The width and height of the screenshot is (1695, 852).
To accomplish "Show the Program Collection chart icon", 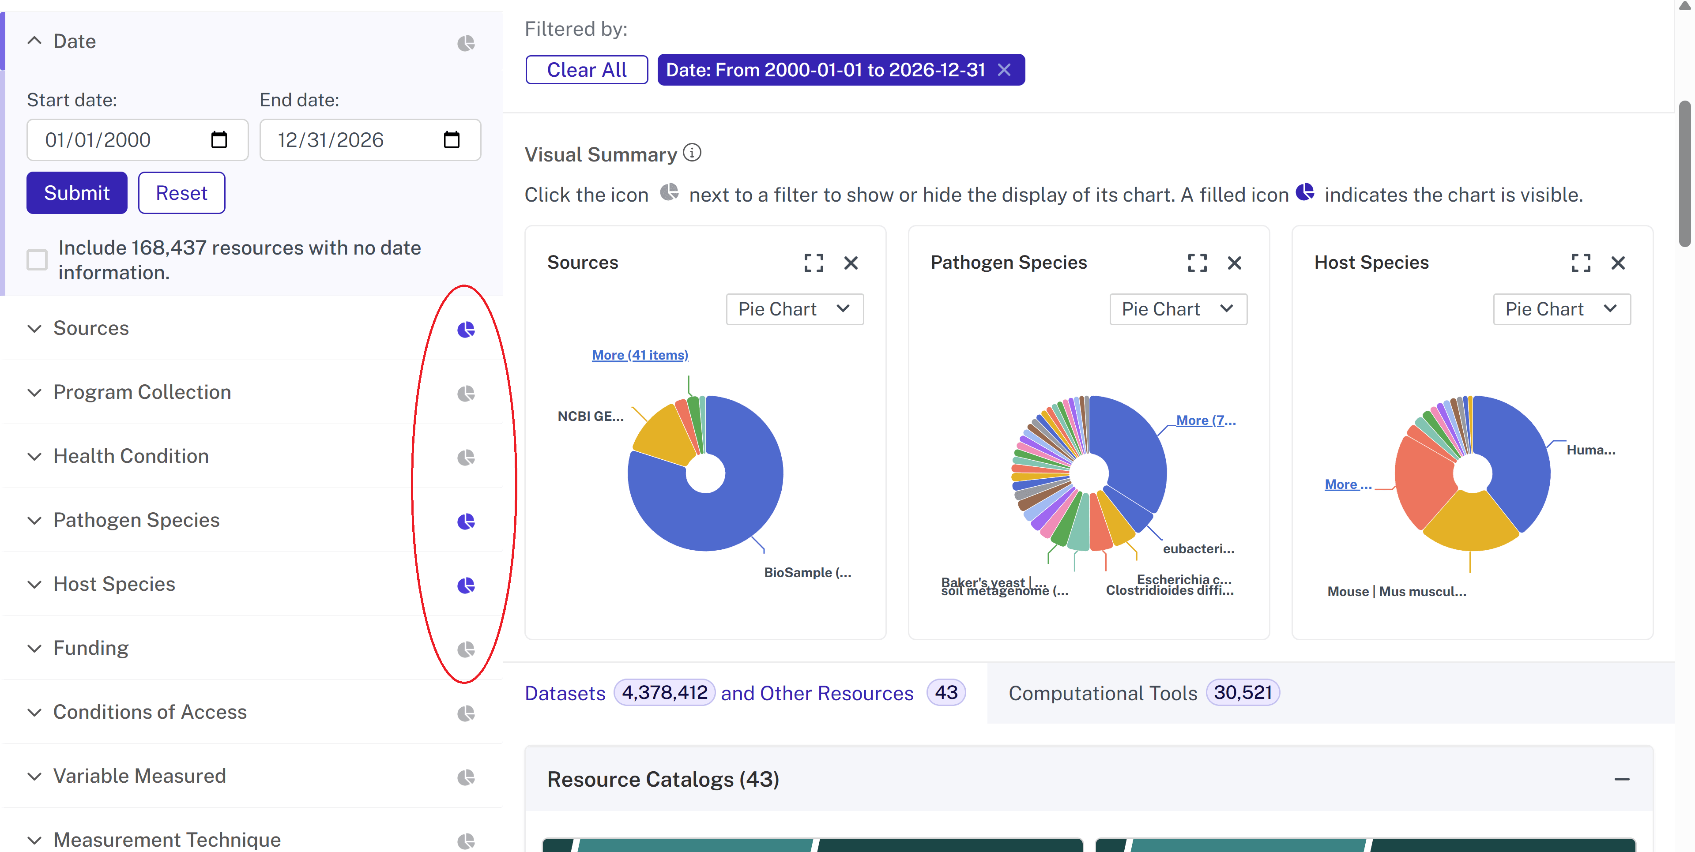I will pyautogui.click(x=466, y=394).
